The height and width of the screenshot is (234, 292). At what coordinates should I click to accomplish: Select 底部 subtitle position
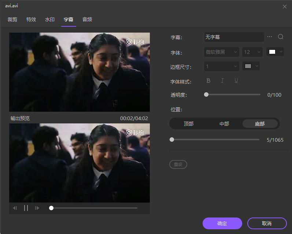[260, 124]
